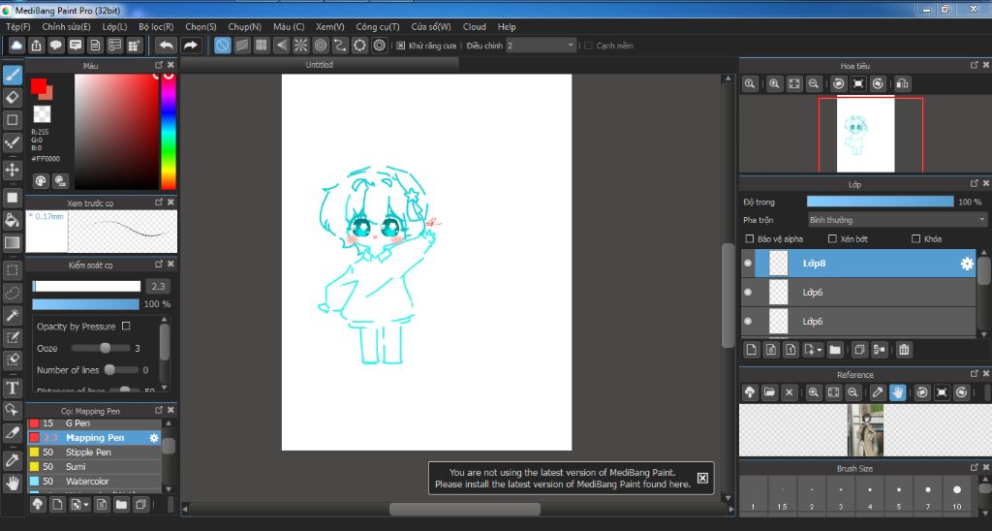The width and height of the screenshot is (992, 531).
Task: Select the Eraser tool
Action: pyautogui.click(x=12, y=98)
